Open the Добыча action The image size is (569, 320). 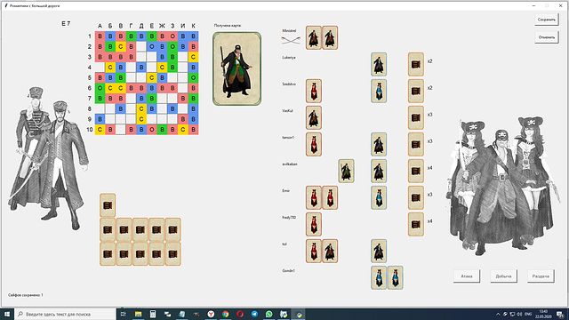[504, 276]
